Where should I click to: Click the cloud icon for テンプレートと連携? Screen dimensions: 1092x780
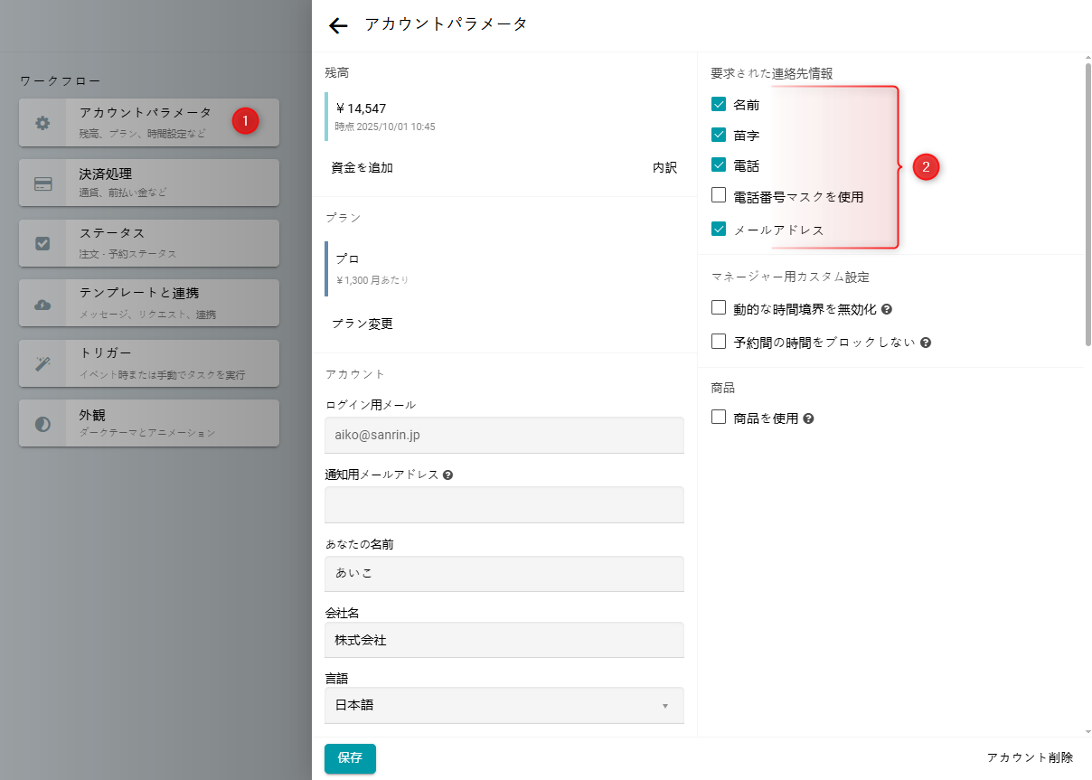tap(42, 304)
